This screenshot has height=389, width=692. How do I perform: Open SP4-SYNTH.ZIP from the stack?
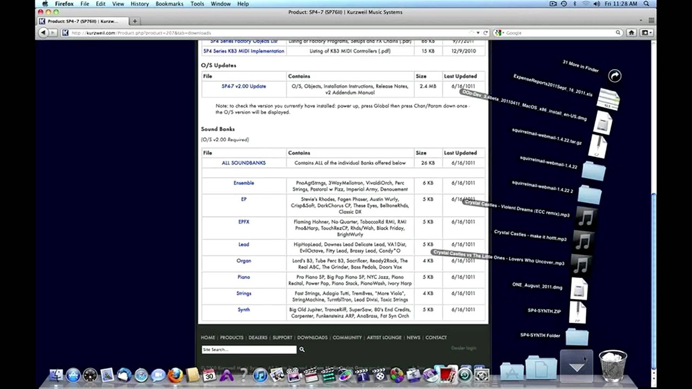coord(578,312)
